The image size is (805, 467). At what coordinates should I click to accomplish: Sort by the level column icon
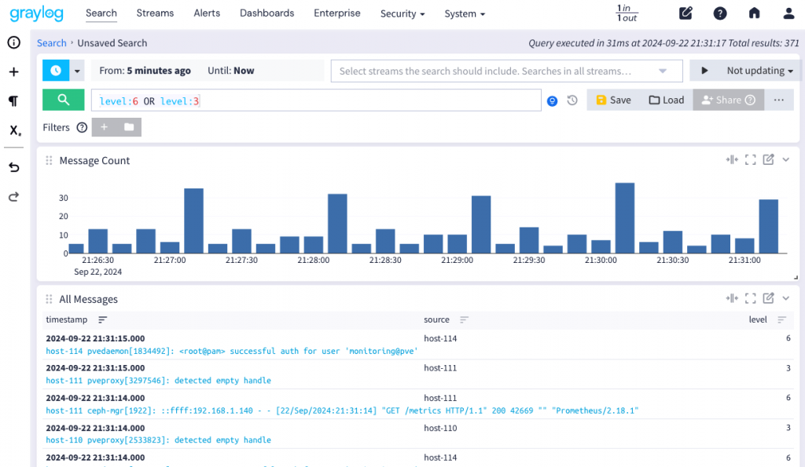tap(781, 320)
